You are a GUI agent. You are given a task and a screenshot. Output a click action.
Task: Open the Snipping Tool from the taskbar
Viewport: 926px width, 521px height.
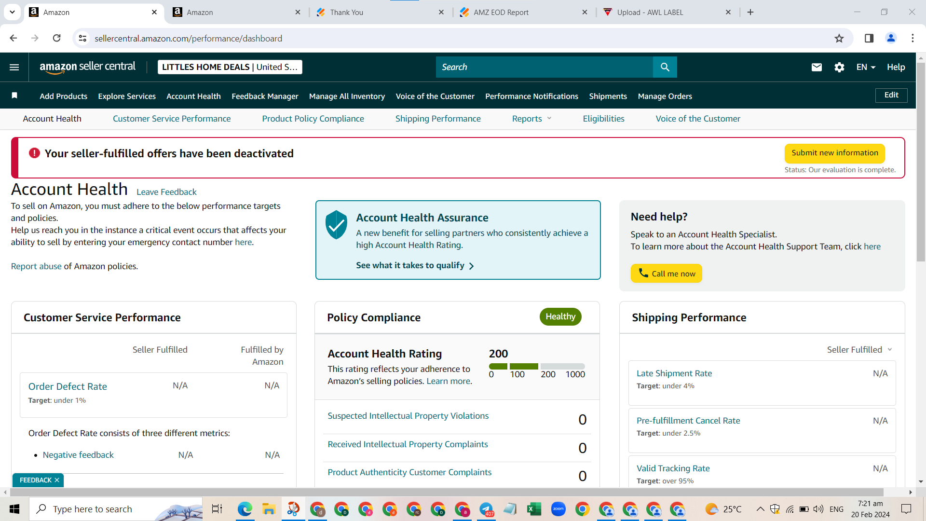tap(293, 509)
